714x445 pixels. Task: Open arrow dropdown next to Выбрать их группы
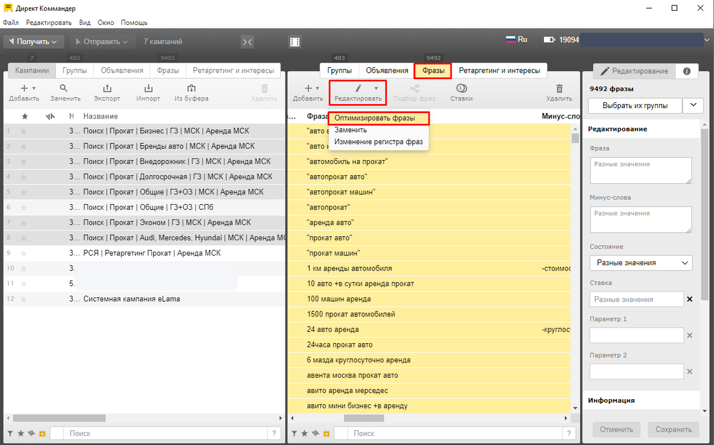tap(693, 105)
